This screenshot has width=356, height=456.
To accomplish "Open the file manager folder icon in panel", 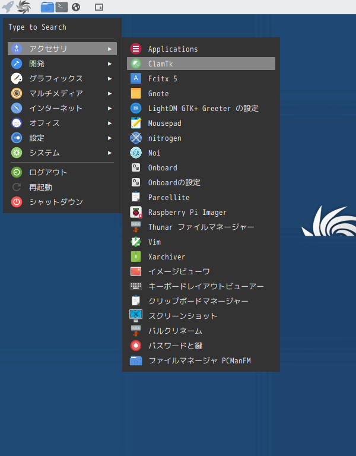I will pyautogui.click(x=47, y=7).
